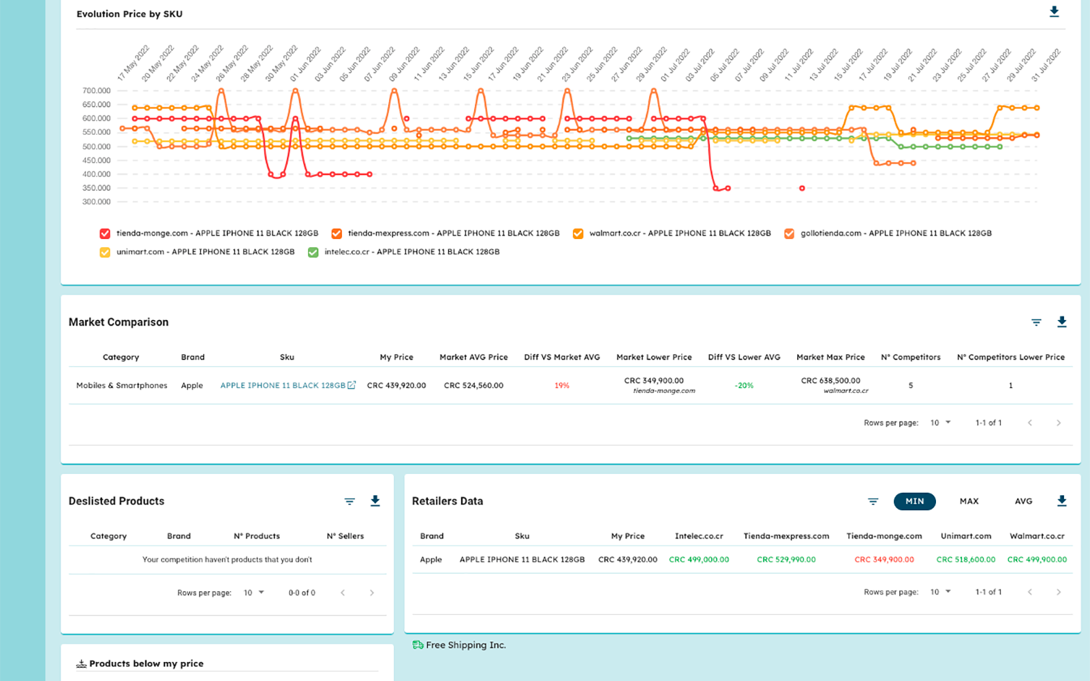Download the Retailers Data table

(x=1061, y=501)
